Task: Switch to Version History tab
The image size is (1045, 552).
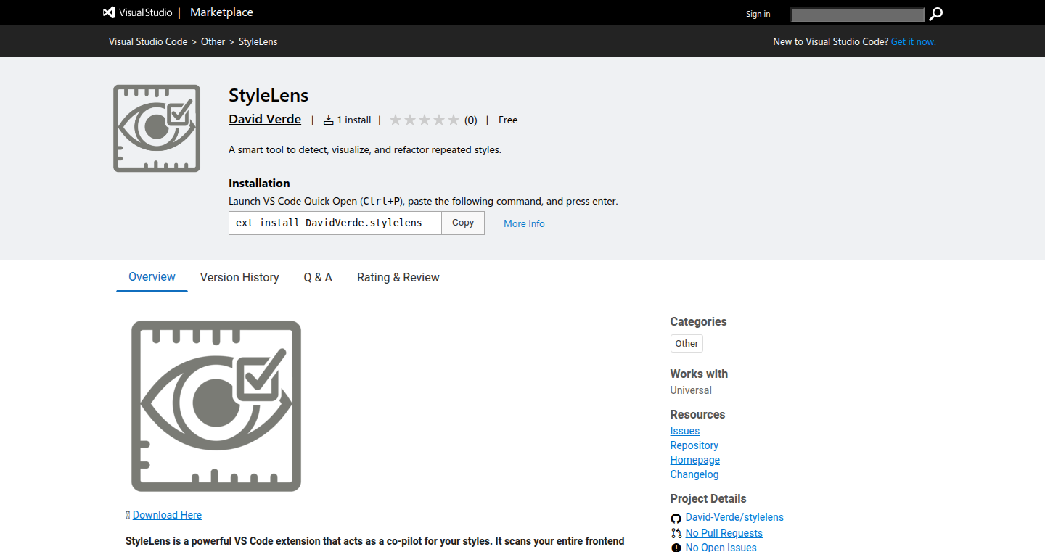Action: pyautogui.click(x=239, y=277)
